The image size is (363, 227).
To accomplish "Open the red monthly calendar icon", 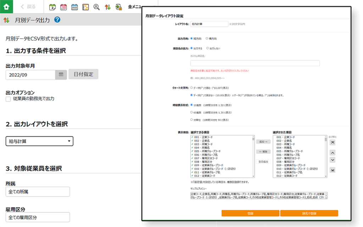I will [63, 7].
